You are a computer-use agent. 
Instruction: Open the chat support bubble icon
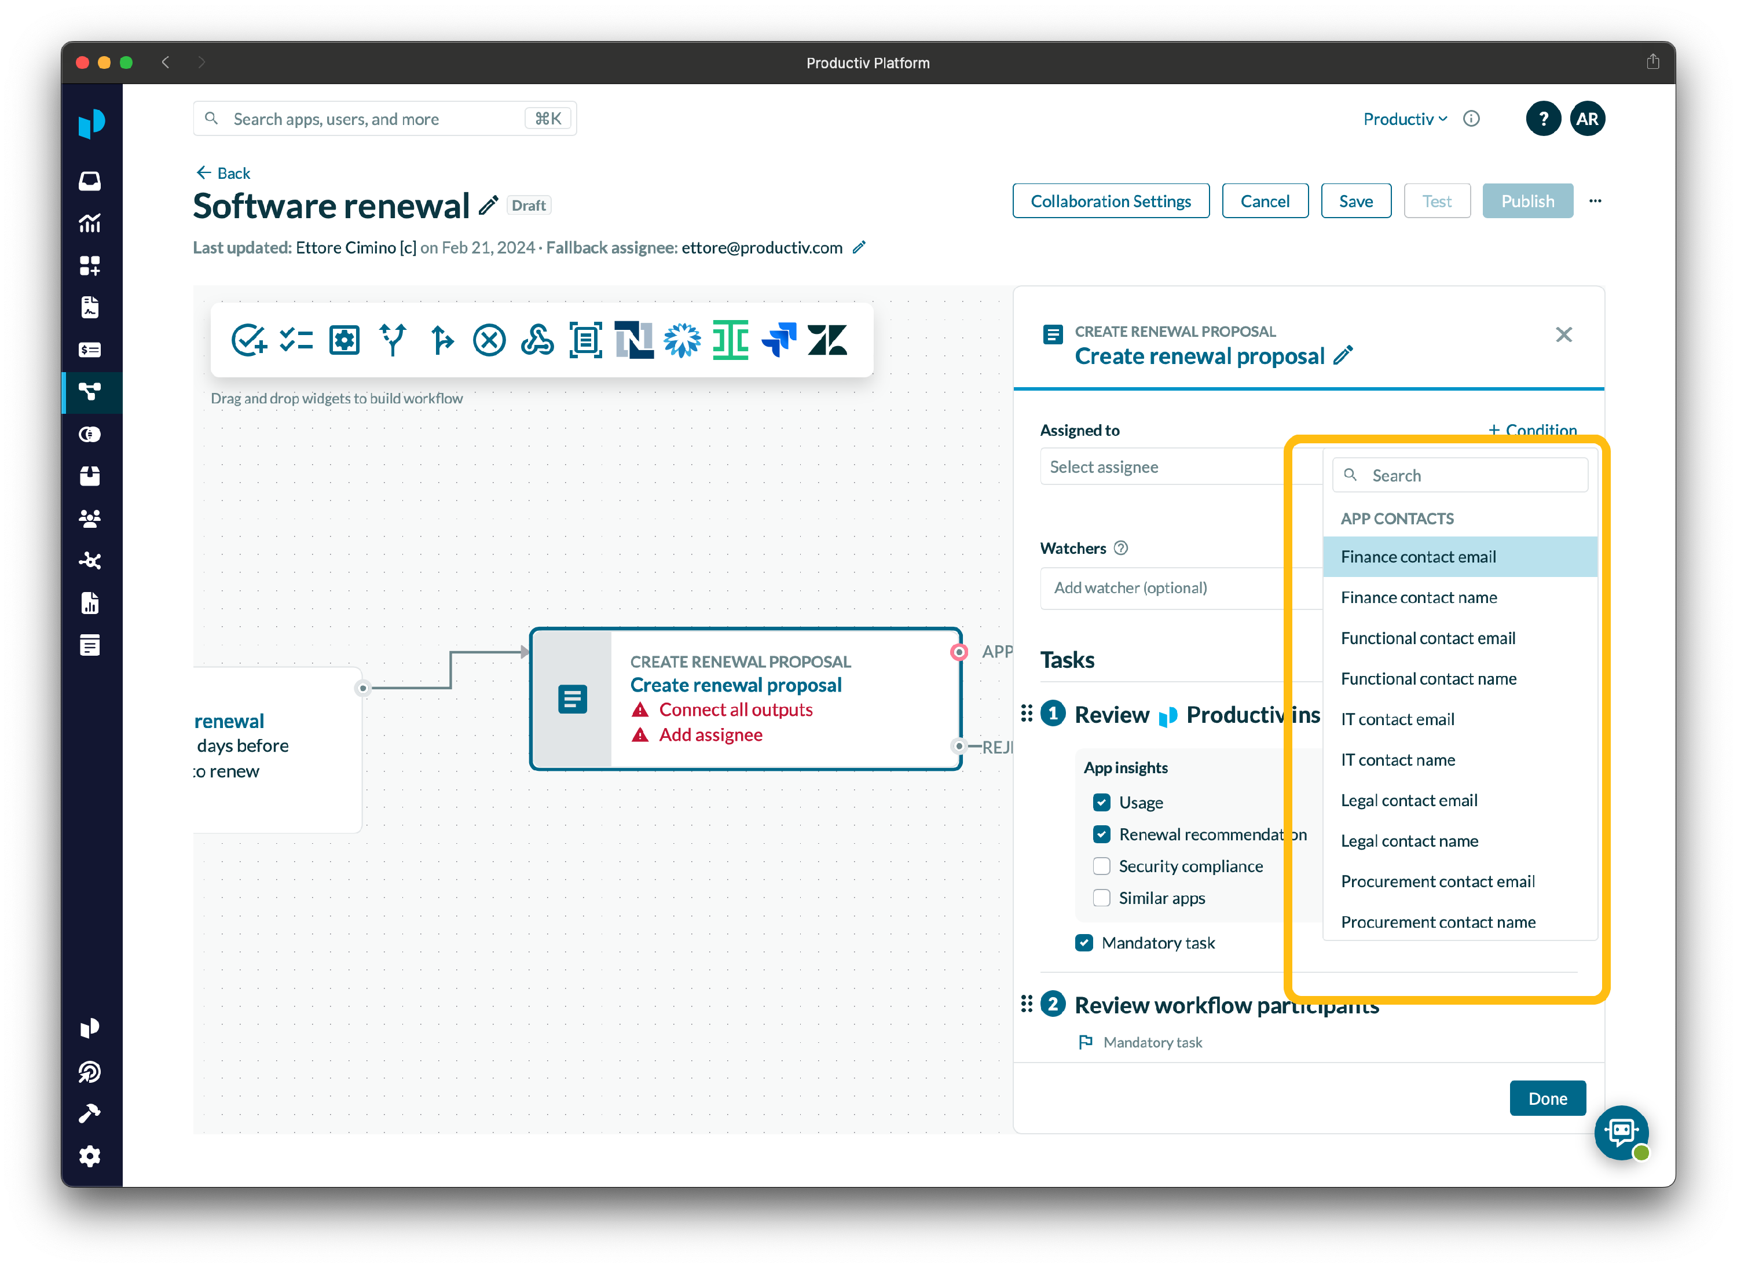pos(1621,1132)
